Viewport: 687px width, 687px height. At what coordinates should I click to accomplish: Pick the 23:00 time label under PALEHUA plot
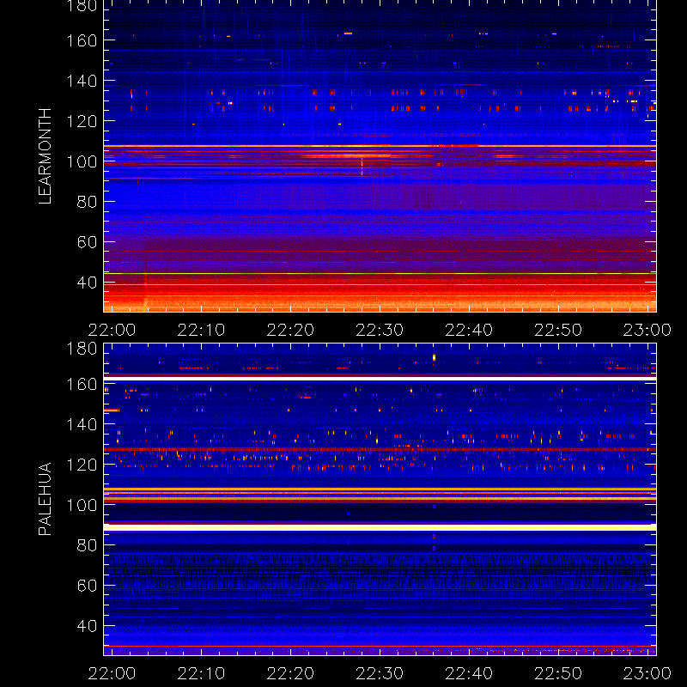pyautogui.click(x=647, y=673)
